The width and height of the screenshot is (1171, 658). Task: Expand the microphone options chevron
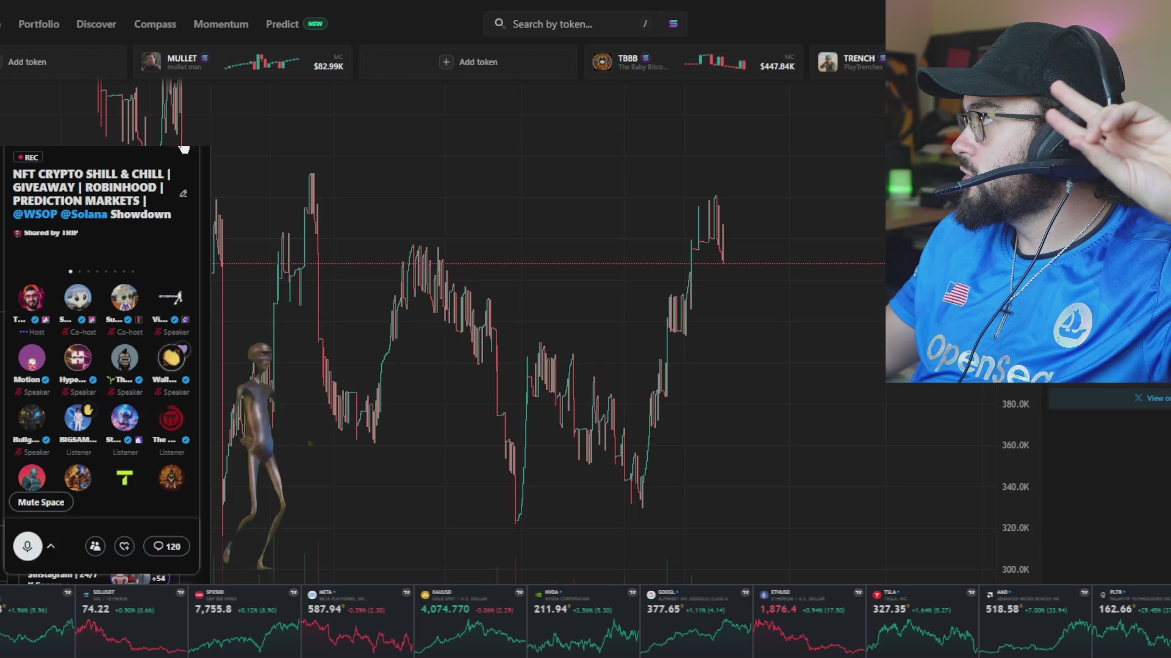click(x=51, y=547)
